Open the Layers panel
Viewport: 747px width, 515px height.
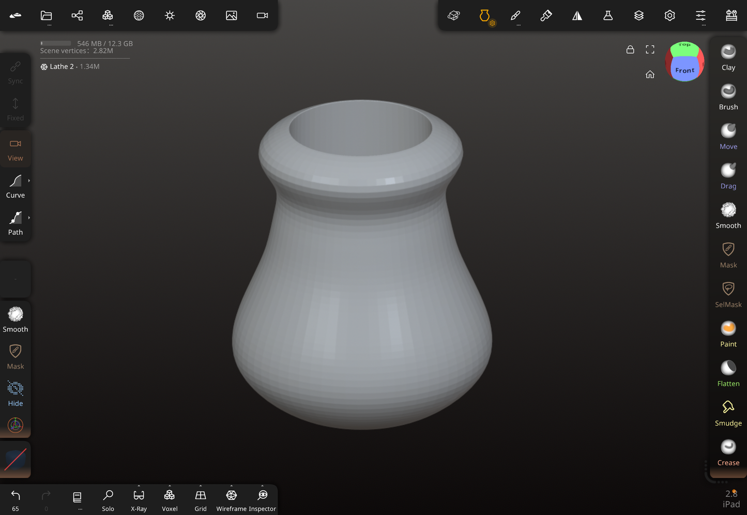[639, 16]
